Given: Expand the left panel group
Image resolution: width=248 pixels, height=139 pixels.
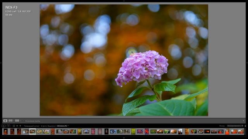Looking at the screenshot, I should click(x=1, y=63).
